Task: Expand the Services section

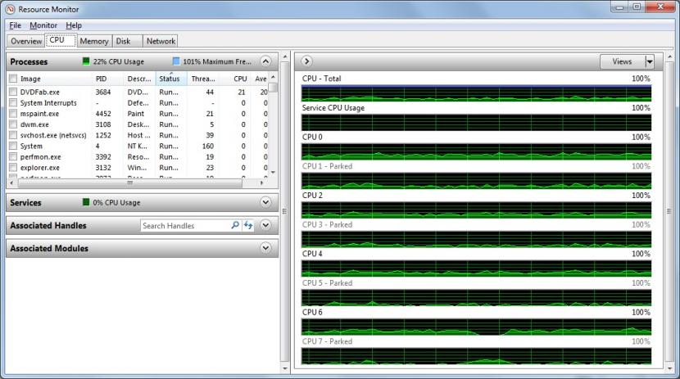Action: pos(265,202)
